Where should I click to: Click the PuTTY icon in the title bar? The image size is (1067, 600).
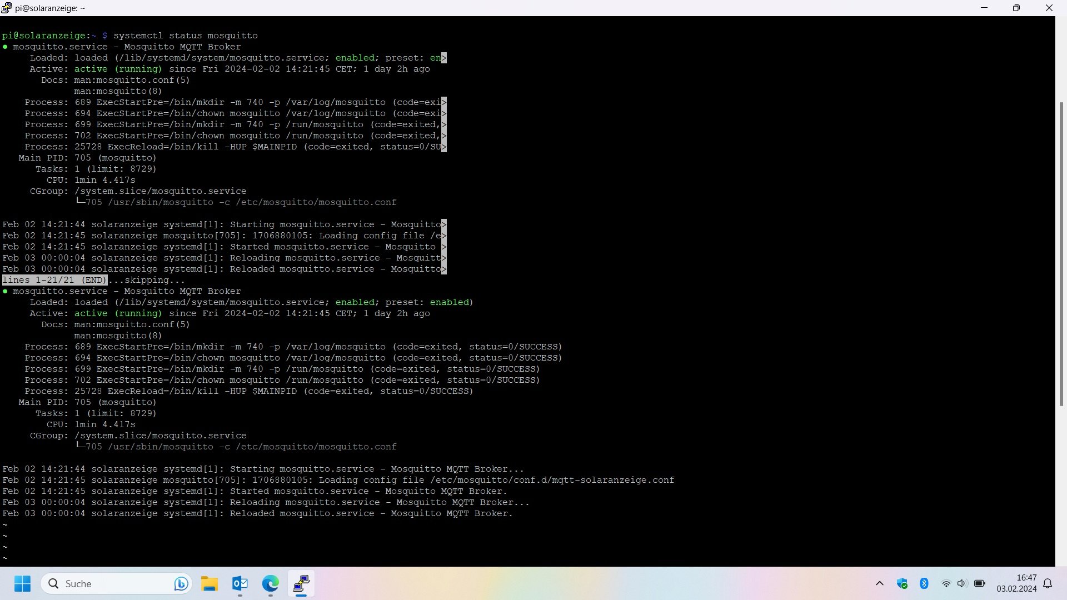click(7, 8)
